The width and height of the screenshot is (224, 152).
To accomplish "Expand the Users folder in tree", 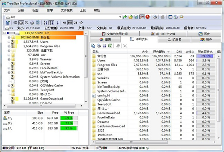I will [9, 42].
